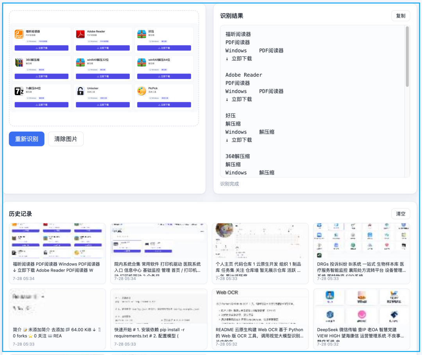Click the 好压 app icon in preview
422x355 pixels.
pyautogui.click(x=141, y=34)
